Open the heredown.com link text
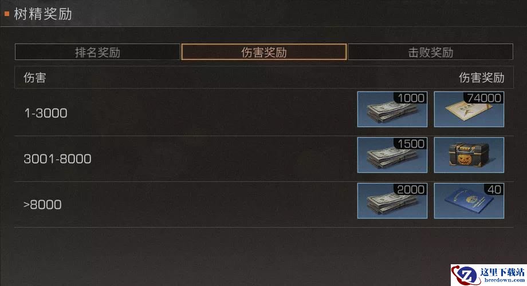The height and width of the screenshot is (286, 527). (504, 280)
